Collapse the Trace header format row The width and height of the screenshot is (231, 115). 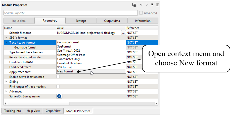[x=6, y=43]
